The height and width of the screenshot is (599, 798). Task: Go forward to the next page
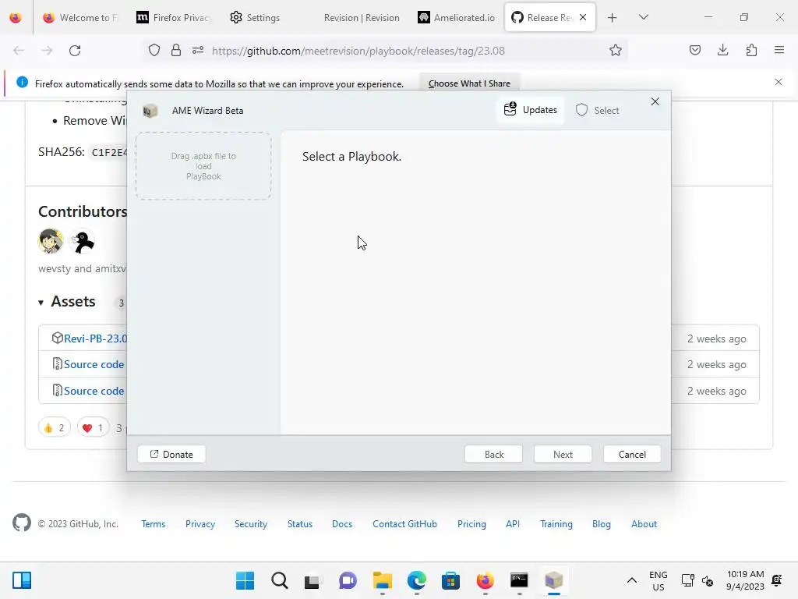[47, 51]
